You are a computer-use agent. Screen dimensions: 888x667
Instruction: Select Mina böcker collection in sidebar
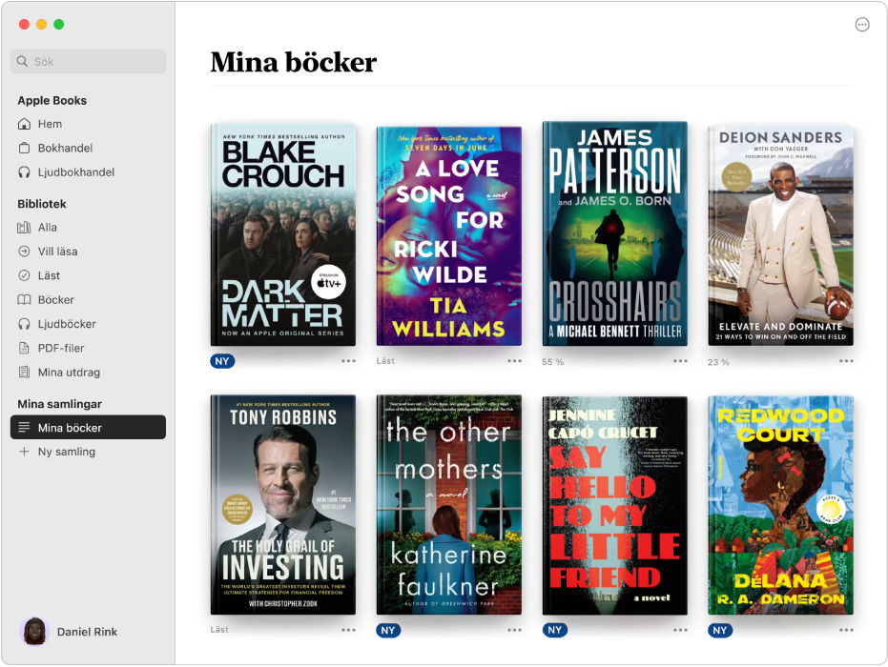click(88, 427)
